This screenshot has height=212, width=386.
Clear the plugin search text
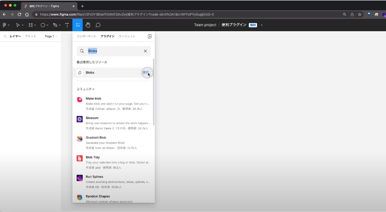point(145,51)
